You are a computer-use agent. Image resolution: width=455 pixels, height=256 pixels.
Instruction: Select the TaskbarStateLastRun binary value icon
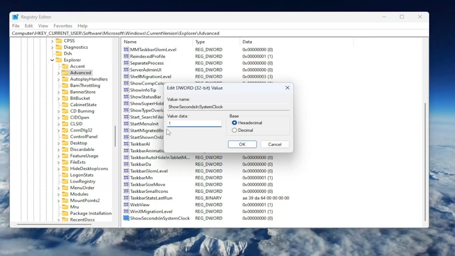coord(126,198)
